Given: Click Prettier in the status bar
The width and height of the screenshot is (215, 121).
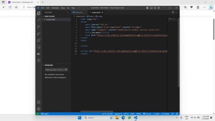Looking at the screenshot, I should (x=165, y=114).
